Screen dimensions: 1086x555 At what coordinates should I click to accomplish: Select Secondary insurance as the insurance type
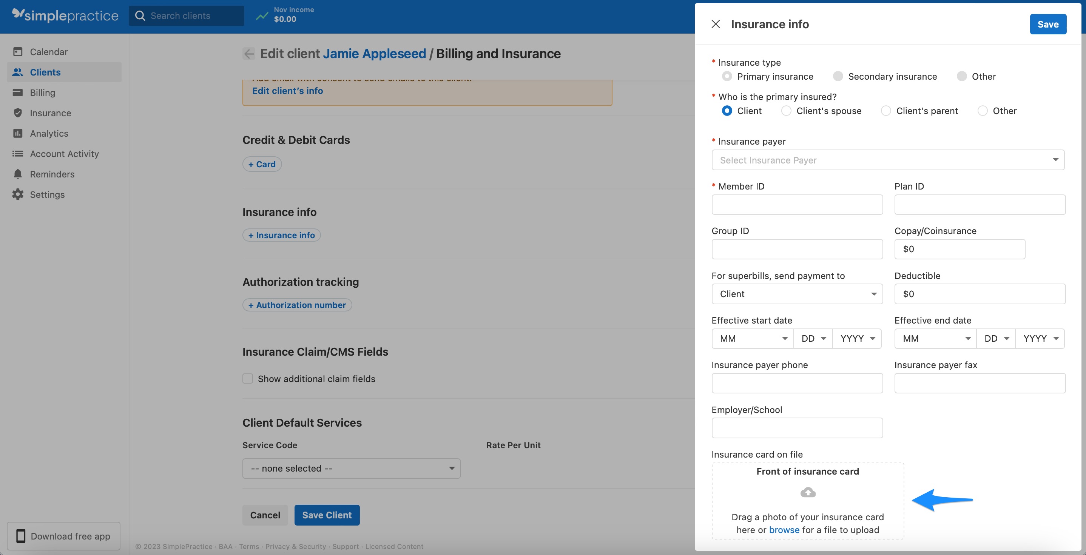[838, 76]
